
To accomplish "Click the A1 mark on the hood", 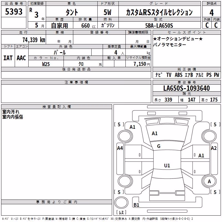I will pyautogui.click(x=155, y=133).
